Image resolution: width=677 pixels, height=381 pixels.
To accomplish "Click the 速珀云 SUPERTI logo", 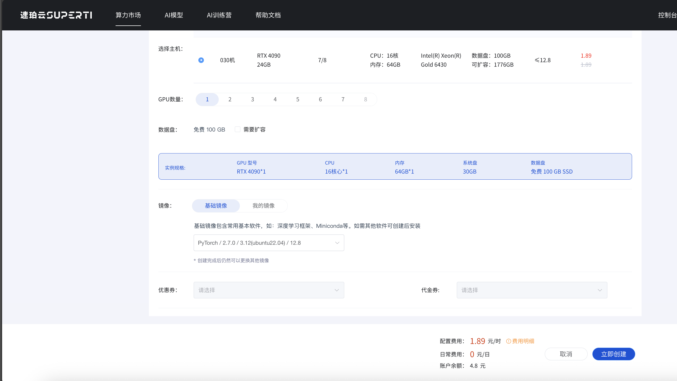I will pyautogui.click(x=56, y=15).
